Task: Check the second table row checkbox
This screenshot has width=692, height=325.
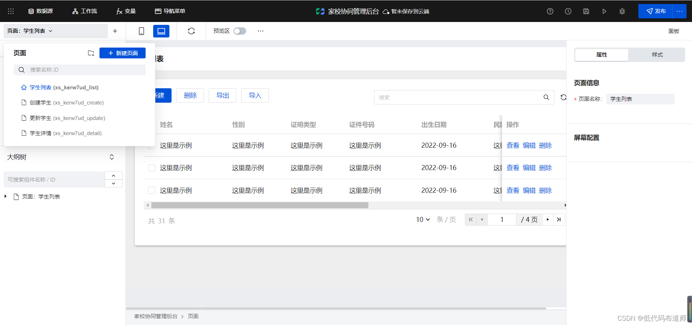Action: pyautogui.click(x=152, y=168)
